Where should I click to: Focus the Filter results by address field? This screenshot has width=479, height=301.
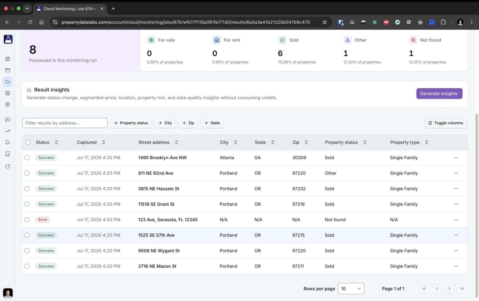click(65, 123)
